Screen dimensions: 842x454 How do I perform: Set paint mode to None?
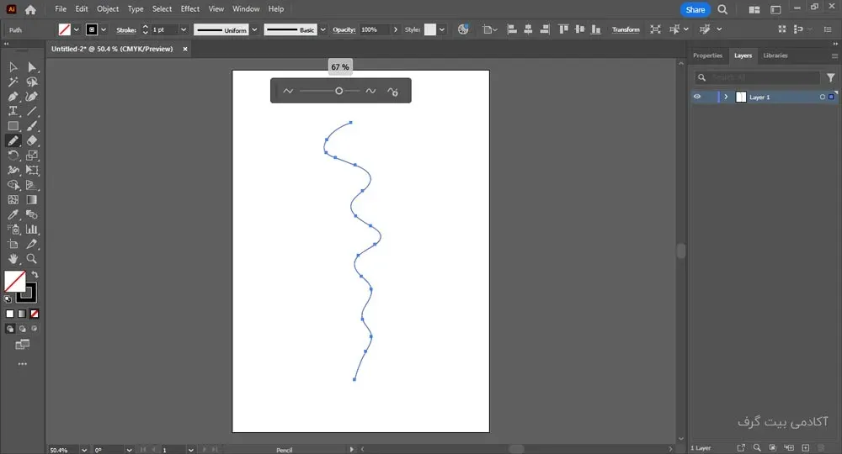35,314
